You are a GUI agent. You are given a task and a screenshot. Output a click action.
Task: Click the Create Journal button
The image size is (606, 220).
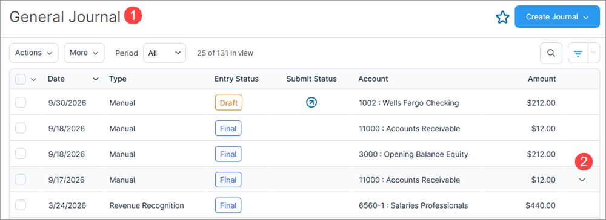(557, 16)
